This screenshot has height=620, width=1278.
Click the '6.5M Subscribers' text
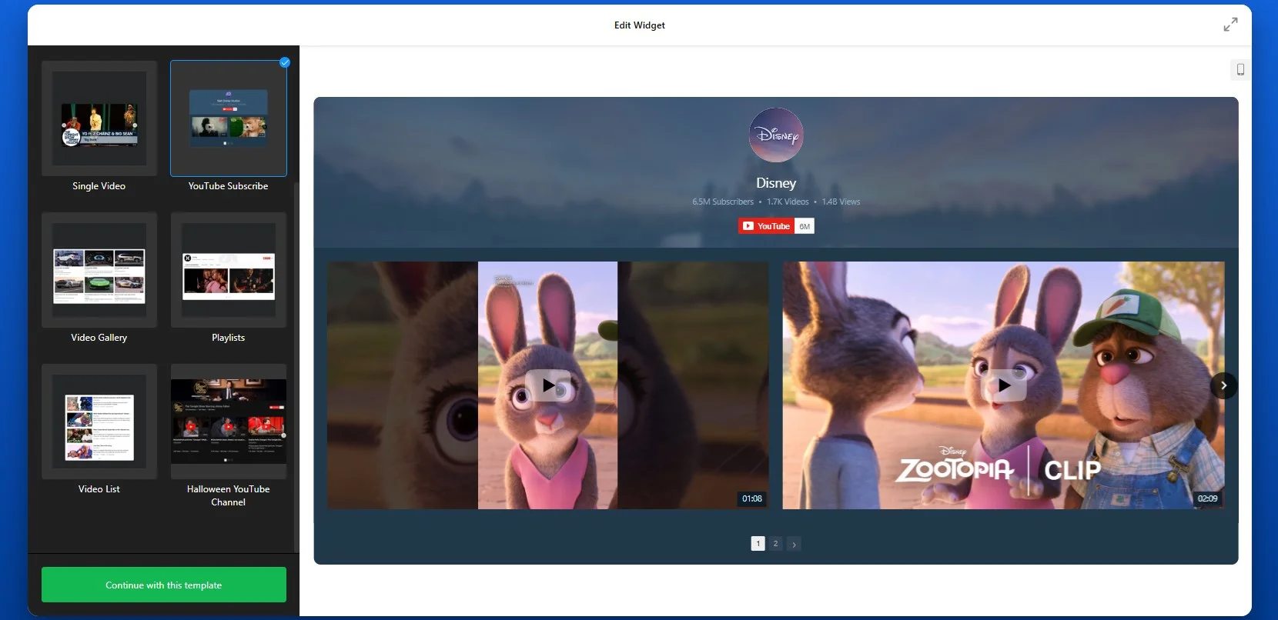723,202
